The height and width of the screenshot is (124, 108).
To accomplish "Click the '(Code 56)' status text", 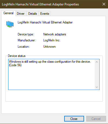I will [15, 65].
